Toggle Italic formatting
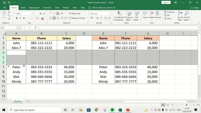 point(20,18)
